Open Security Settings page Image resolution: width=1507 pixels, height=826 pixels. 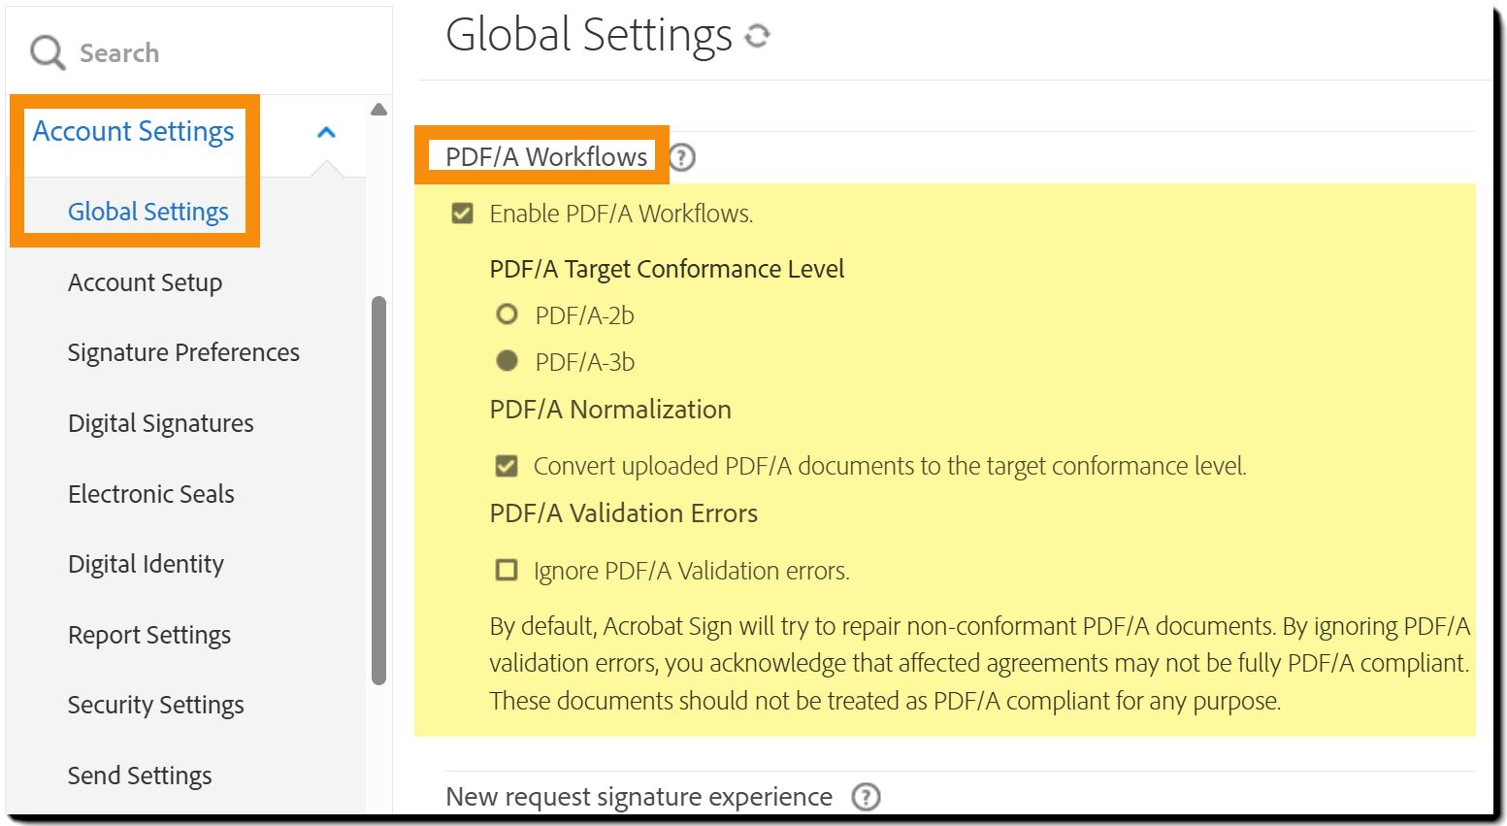click(155, 705)
